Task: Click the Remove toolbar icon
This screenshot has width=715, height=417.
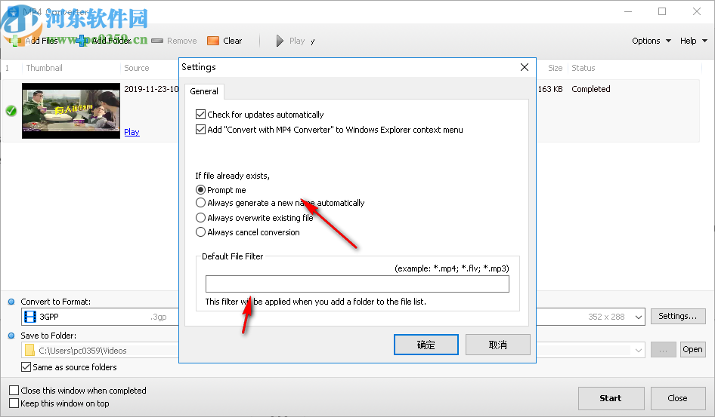Action: [157, 41]
